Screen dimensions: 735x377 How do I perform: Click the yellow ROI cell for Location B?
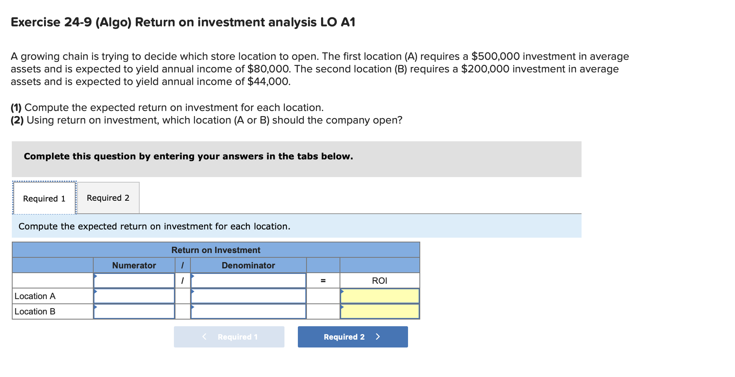[x=379, y=311]
